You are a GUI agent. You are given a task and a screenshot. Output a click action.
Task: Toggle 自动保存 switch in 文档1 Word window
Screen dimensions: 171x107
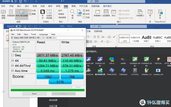(x=18, y=26)
